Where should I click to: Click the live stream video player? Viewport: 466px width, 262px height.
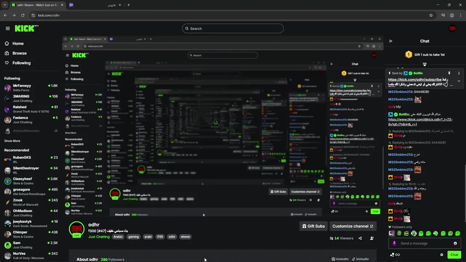[x=222, y=126]
